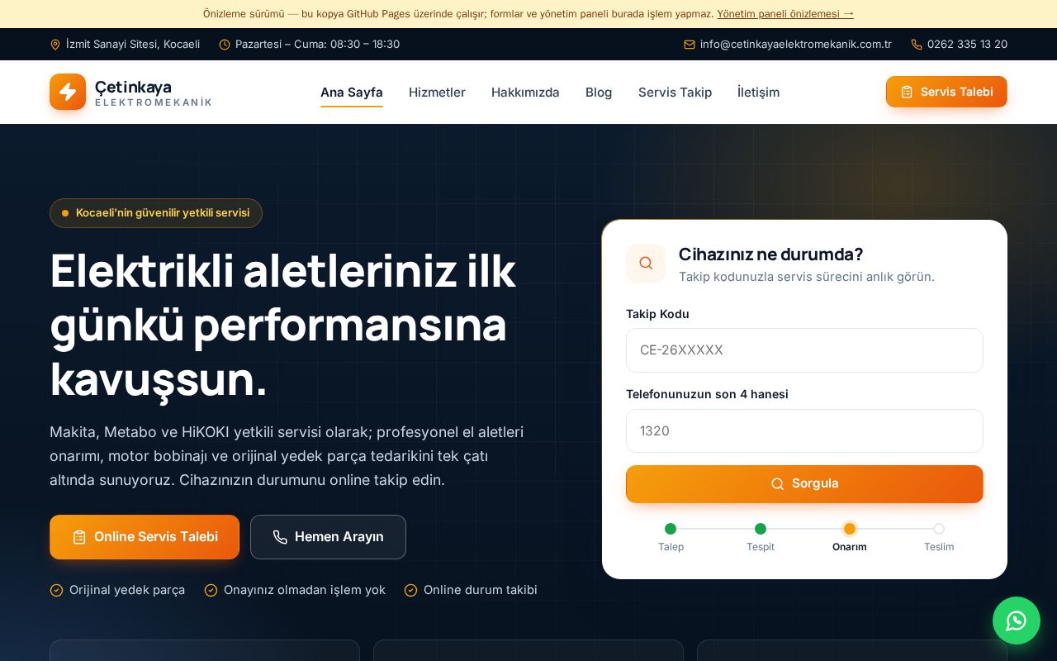This screenshot has width=1057, height=661.
Task: Click the phone icon beside 0262 number
Action: click(x=917, y=45)
